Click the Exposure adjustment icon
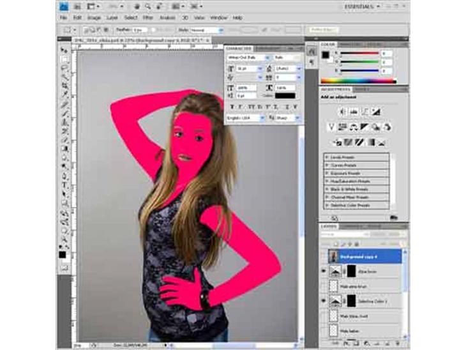This screenshot has width=466, height=350. point(376,110)
